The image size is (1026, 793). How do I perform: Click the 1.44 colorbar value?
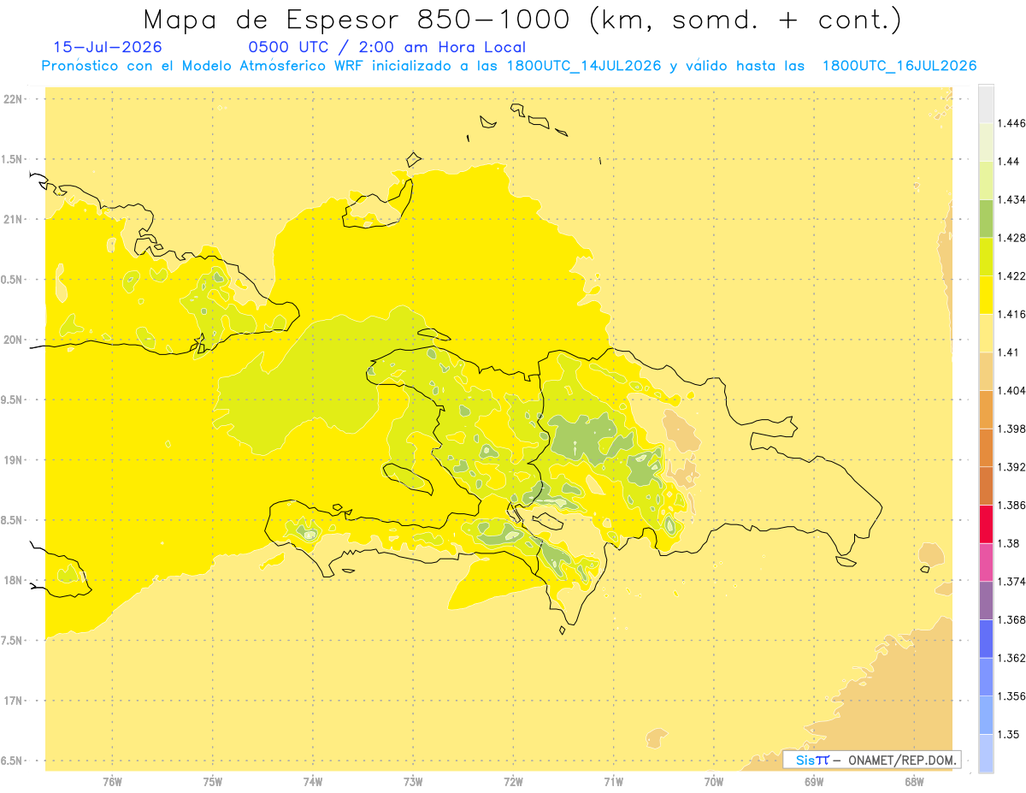[x=1009, y=162]
